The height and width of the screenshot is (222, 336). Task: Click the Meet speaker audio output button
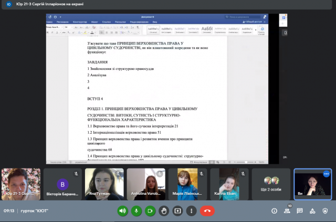122,211
